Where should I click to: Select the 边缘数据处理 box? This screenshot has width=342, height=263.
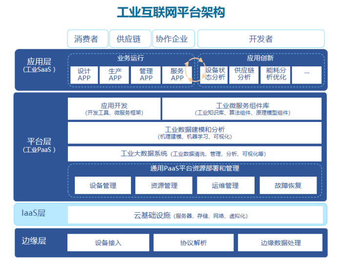[280, 243]
